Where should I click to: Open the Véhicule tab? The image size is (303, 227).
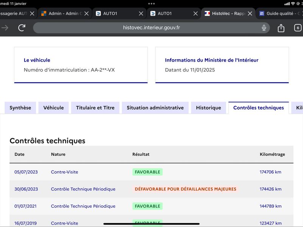(53, 108)
